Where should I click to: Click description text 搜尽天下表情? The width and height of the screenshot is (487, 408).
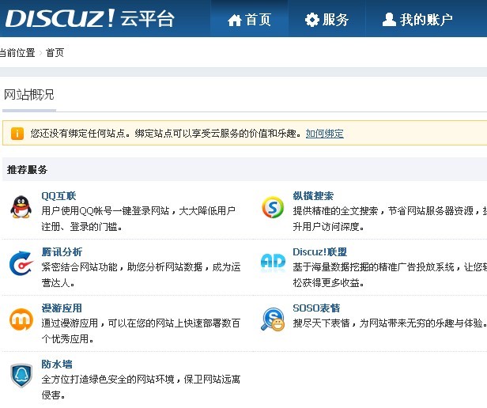[321, 323]
